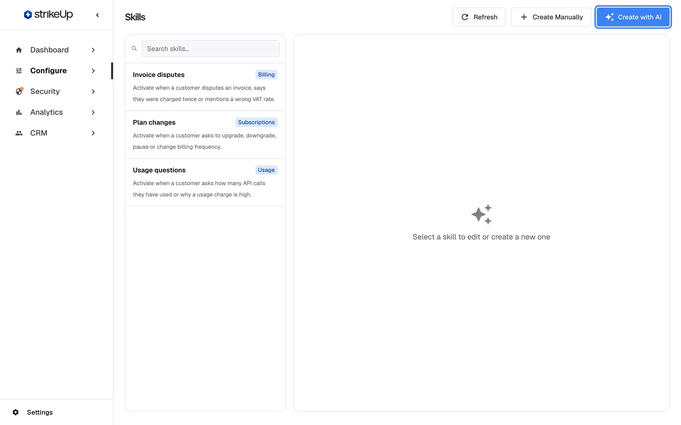Open the Configure menu item

tap(56, 71)
